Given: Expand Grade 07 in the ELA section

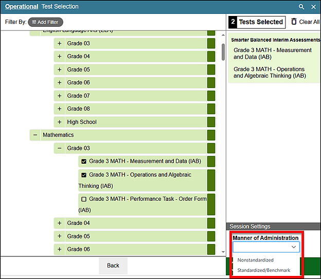Looking at the screenshot, I should click(59, 96).
